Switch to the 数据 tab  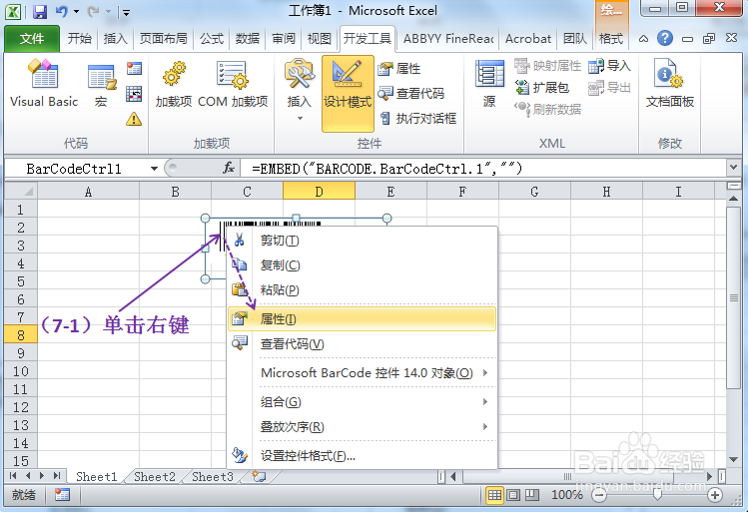247,39
